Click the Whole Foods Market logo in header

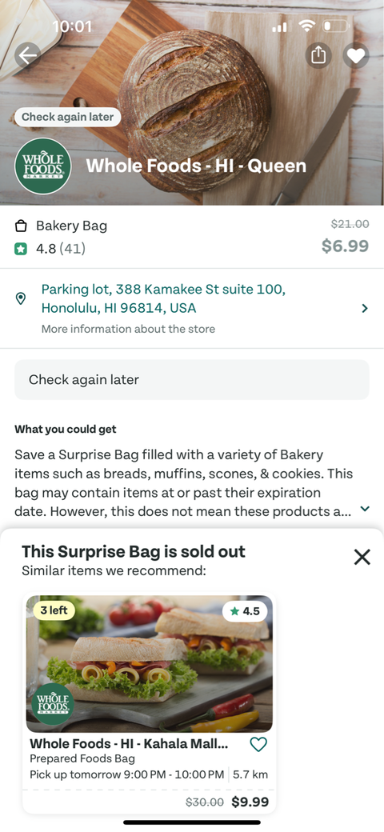43,166
